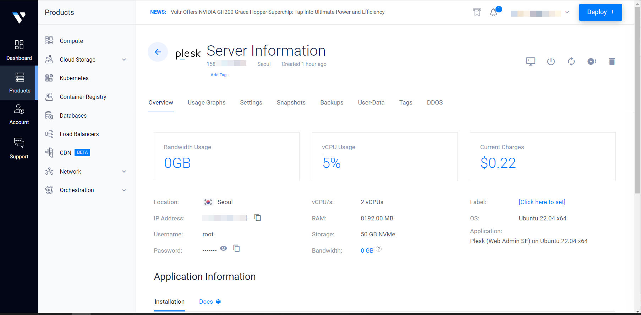Viewport: 641px width, 315px height.
Task: Click the 8192.00 MB RAM value
Action: coord(377,218)
